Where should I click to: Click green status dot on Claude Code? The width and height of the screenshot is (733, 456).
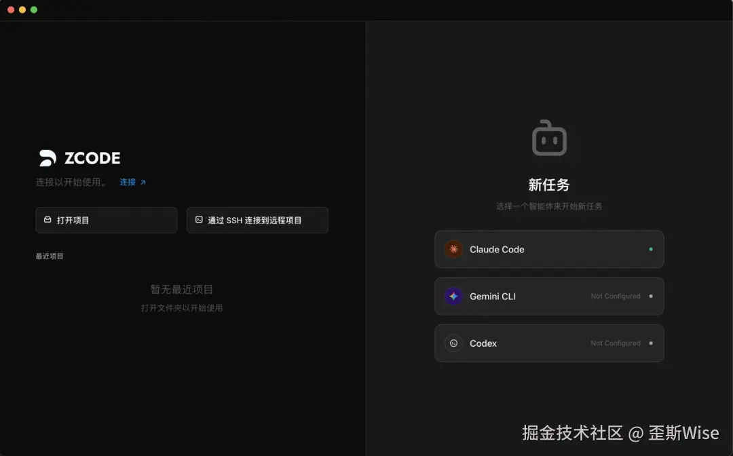(x=651, y=249)
